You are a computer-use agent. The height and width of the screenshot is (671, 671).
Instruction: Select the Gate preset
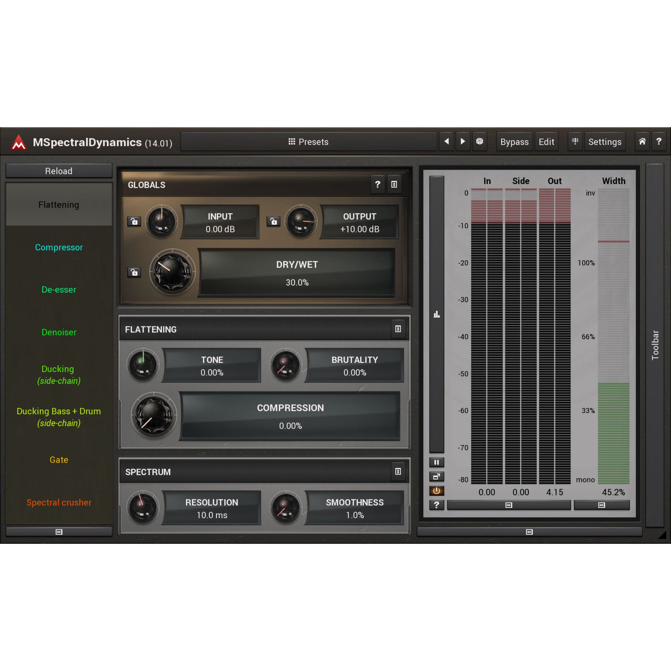[x=59, y=460]
